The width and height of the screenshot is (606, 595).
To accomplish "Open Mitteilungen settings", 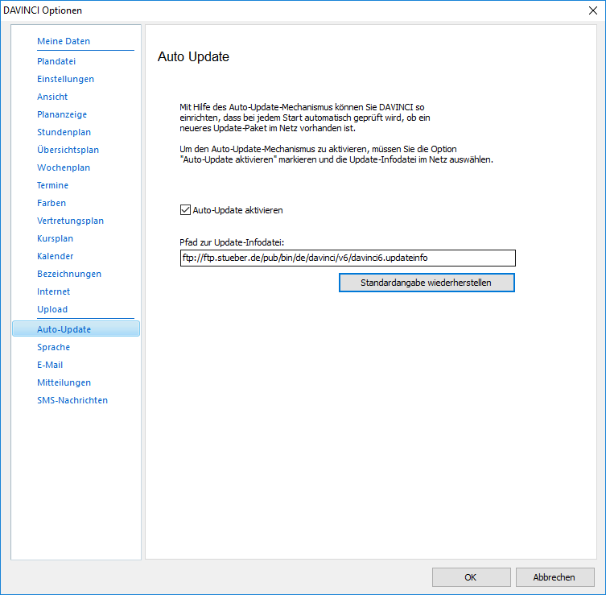I will click(64, 382).
